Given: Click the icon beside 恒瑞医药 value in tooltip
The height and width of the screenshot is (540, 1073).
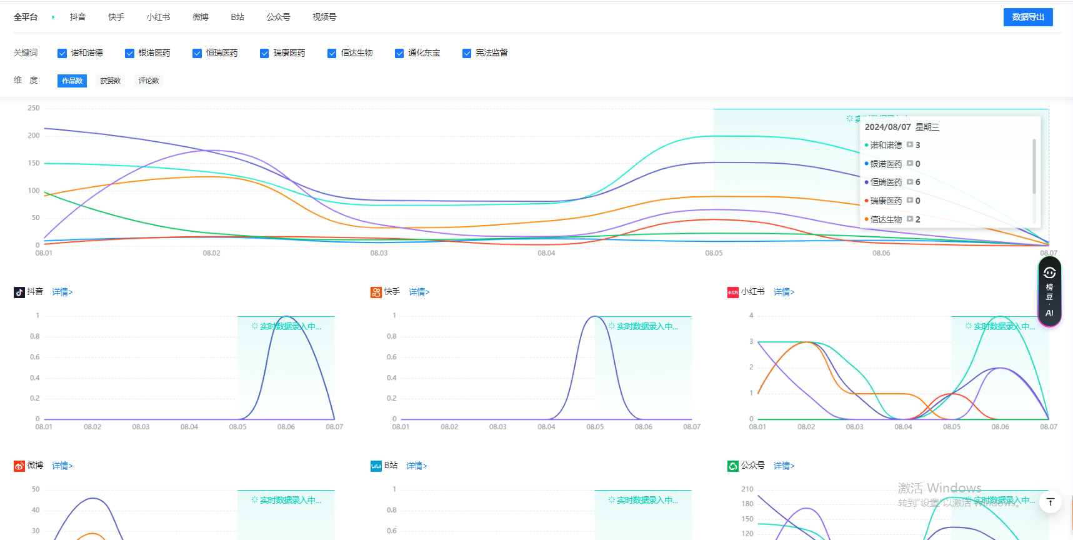Looking at the screenshot, I should tap(910, 182).
